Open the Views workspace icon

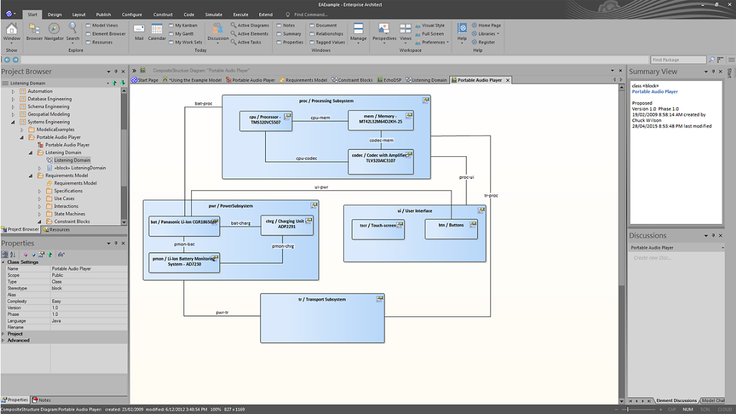click(x=406, y=29)
